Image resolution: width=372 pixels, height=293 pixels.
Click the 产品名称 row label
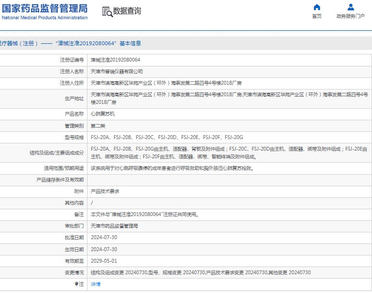coord(74,114)
